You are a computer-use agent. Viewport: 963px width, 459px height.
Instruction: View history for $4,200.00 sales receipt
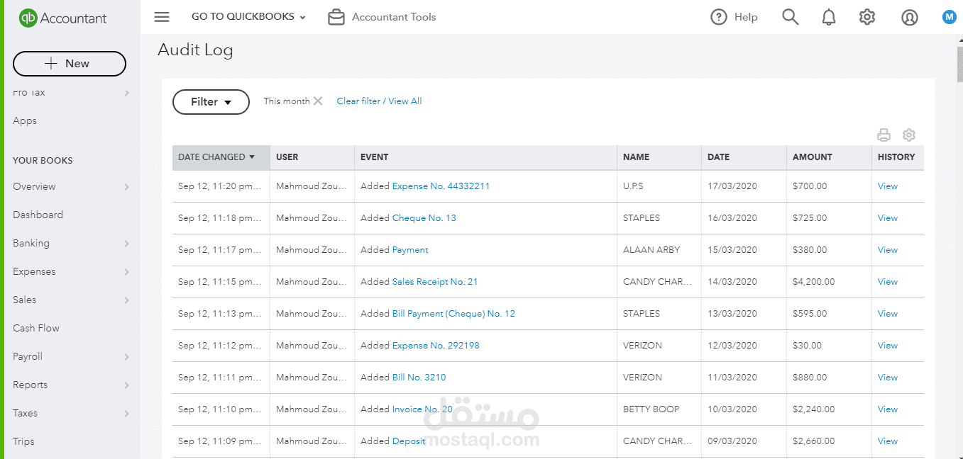pos(888,282)
